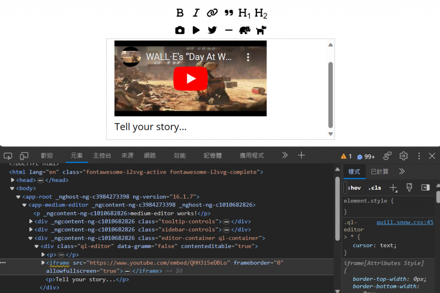Viewport: 440px width, 293px height.
Task: Click editor scrollbar up arrow
Action: point(330,45)
